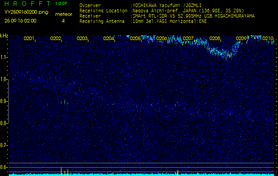The image size is (278, 176).
Task: Select the 0207 time marker
Action: coord(188,39)
